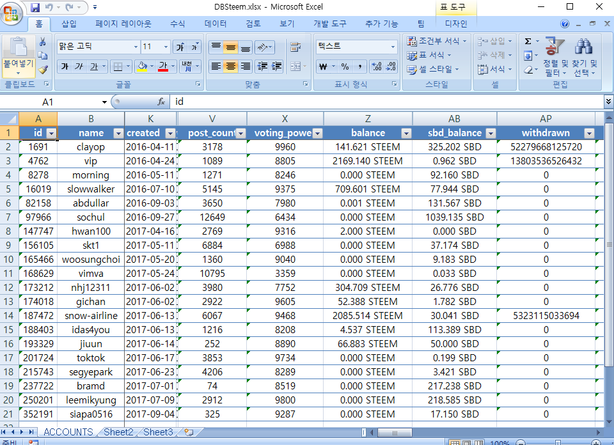Toggle bold formatting (가)
Image resolution: width=614 pixels, height=445 pixels.
65,66
